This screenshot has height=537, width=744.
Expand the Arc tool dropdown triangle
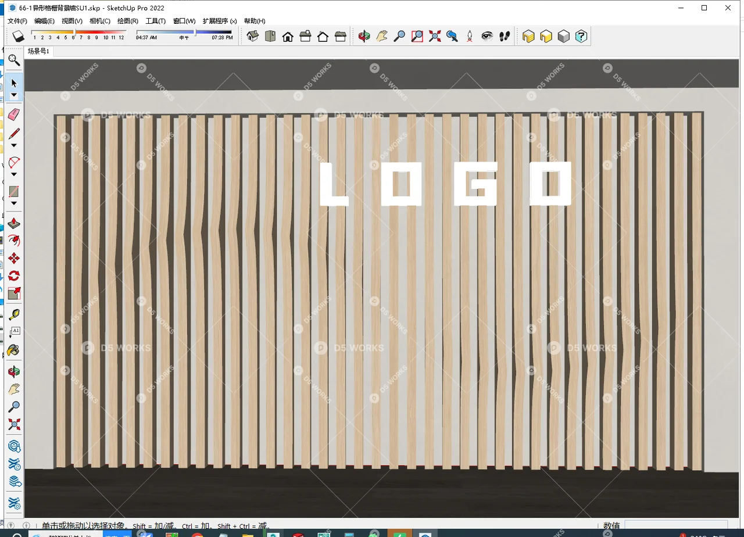tap(14, 173)
